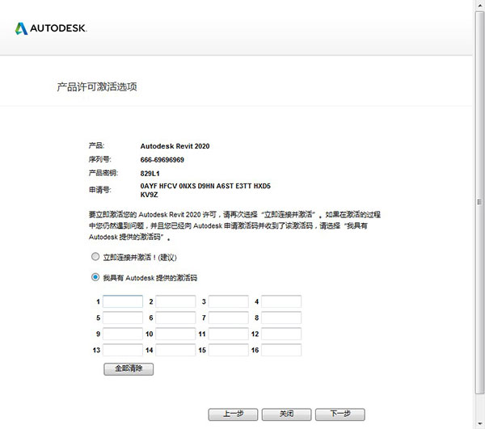Focus activation code field 7
This screenshot has height=429, width=485.
[x=229, y=318]
